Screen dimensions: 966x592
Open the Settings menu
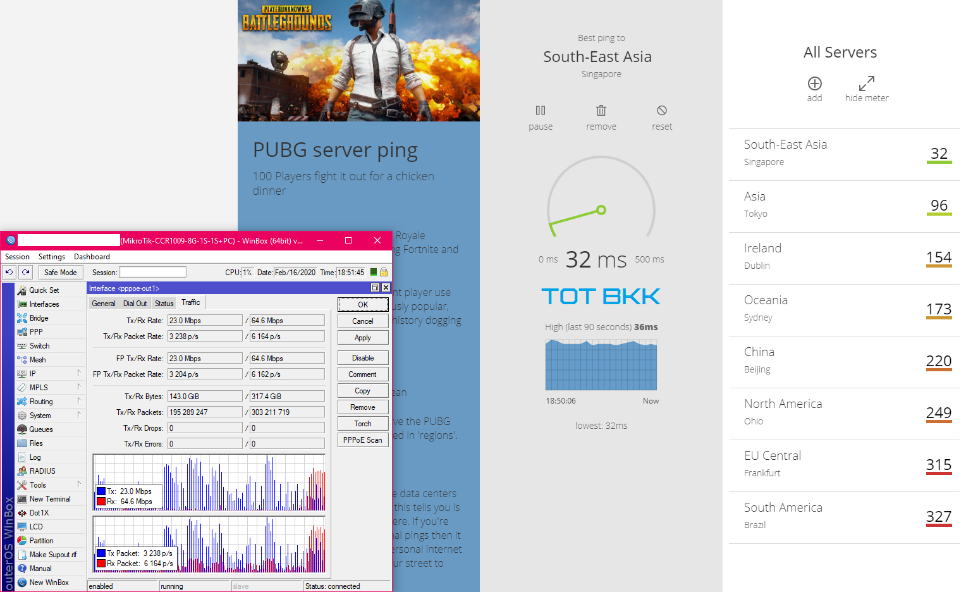click(x=52, y=257)
